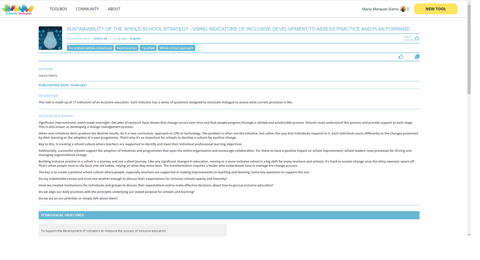Like the tool with thumbs-up icon
Viewport: 480px width, 260px height.
tap(401, 57)
